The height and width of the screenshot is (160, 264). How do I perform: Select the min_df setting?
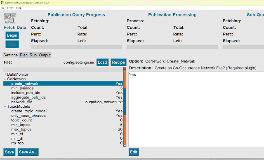63,139
